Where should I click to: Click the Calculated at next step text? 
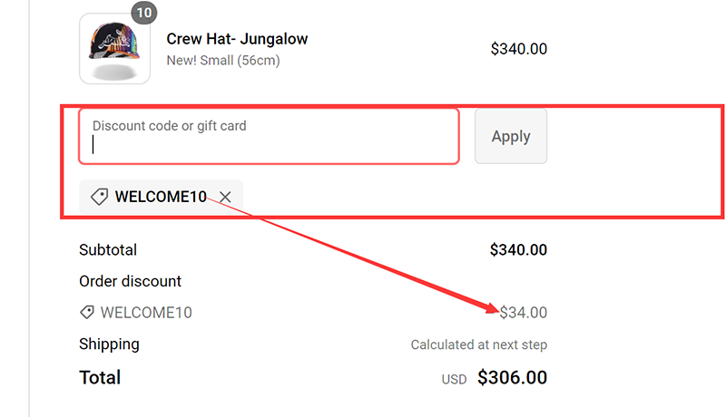tap(478, 344)
